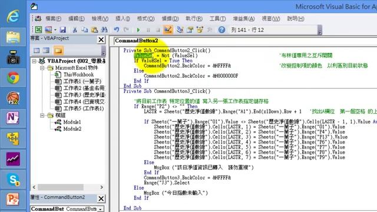Open the project panel toolbar options arrow
377x212 pixels.
pos(104,51)
